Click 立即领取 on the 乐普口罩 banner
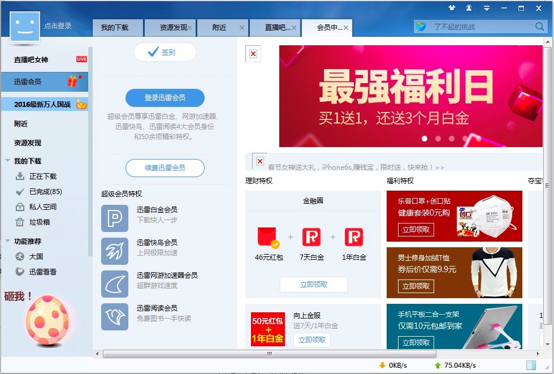Screen dimensions: 554x374 (x=416, y=230)
